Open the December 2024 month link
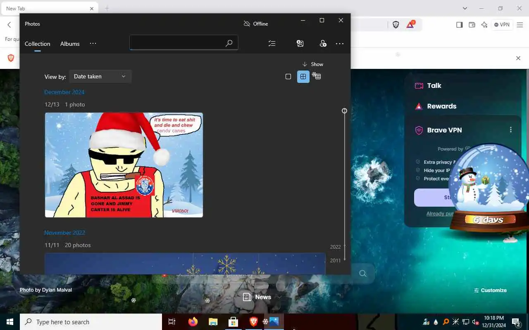The width and height of the screenshot is (529, 330). (x=64, y=92)
